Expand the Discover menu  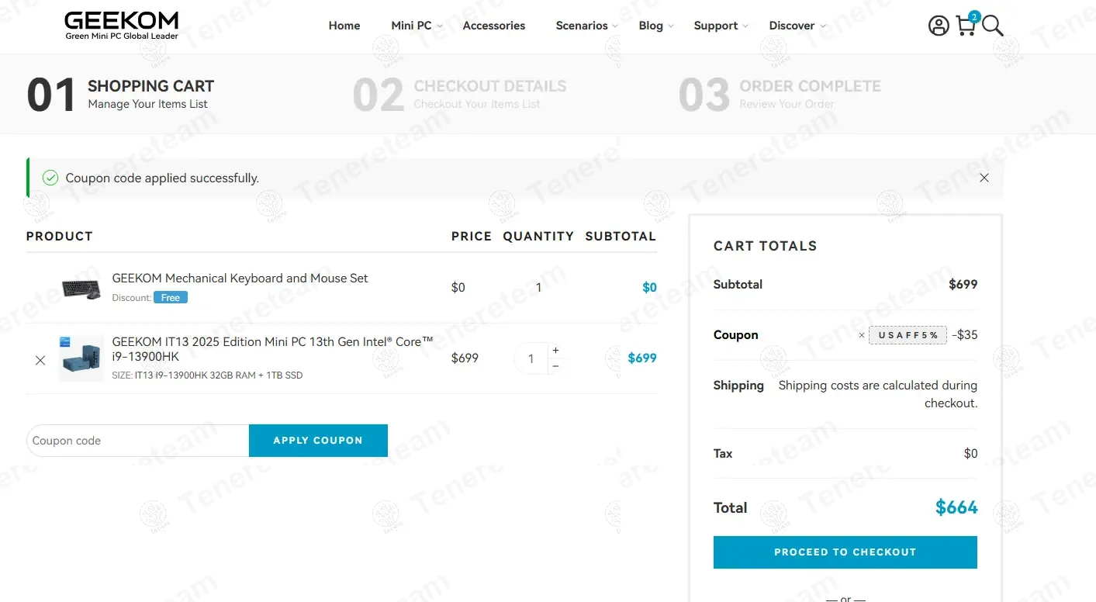(x=796, y=26)
